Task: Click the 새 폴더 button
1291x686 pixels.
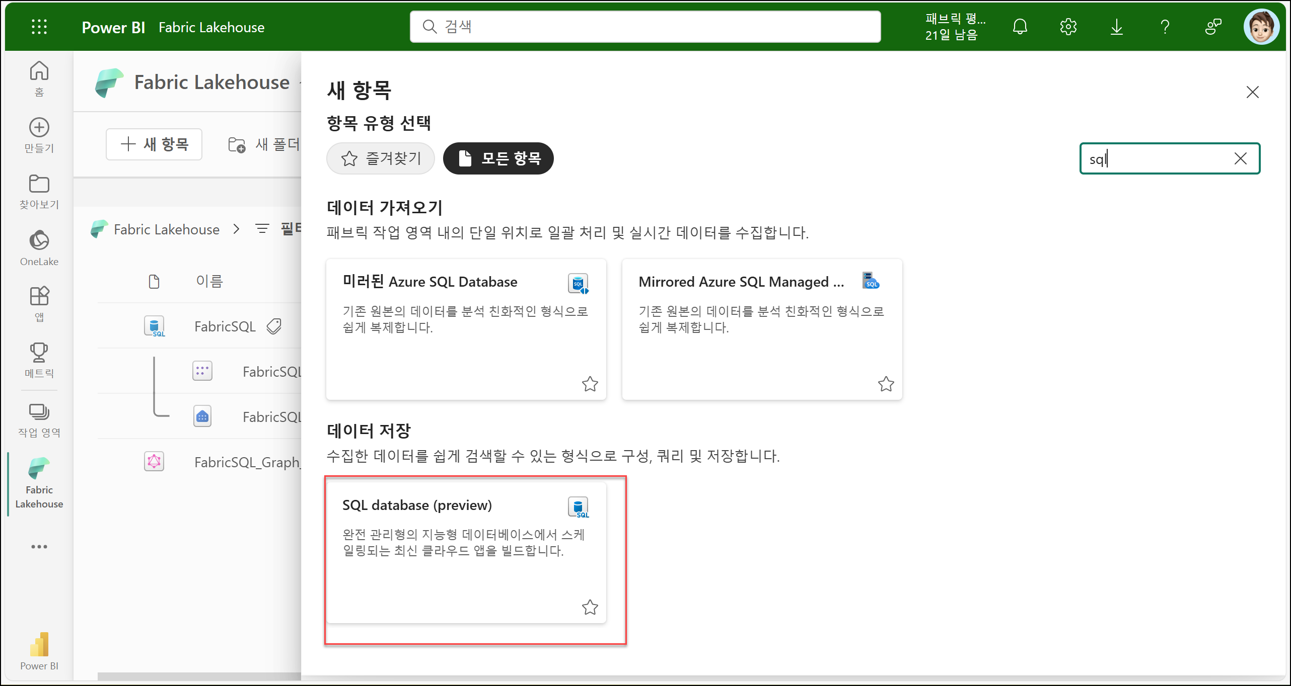Action: (264, 144)
